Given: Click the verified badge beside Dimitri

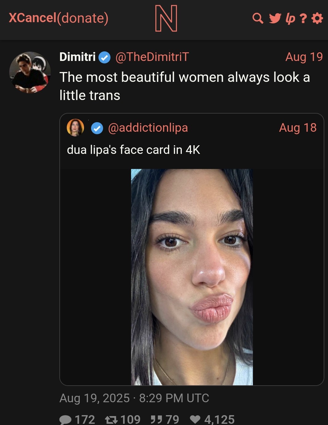Looking at the screenshot, I should 105,58.
